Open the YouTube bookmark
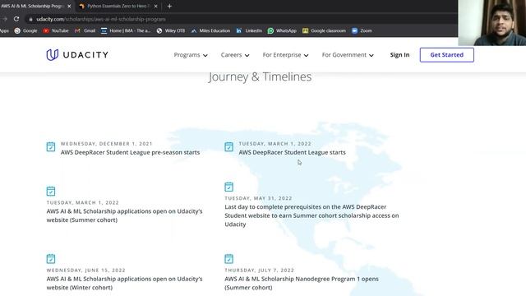The height and width of the screenshot is (296, 526). tap(56, 30)
